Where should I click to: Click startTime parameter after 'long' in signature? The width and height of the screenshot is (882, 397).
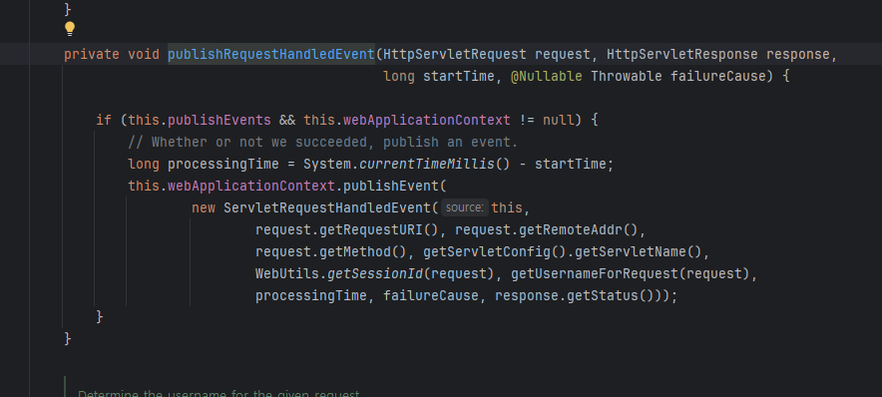click(x=458, y=77)
